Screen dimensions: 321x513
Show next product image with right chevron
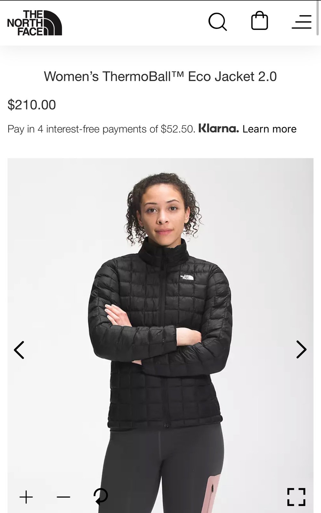[x=301, y=349]
